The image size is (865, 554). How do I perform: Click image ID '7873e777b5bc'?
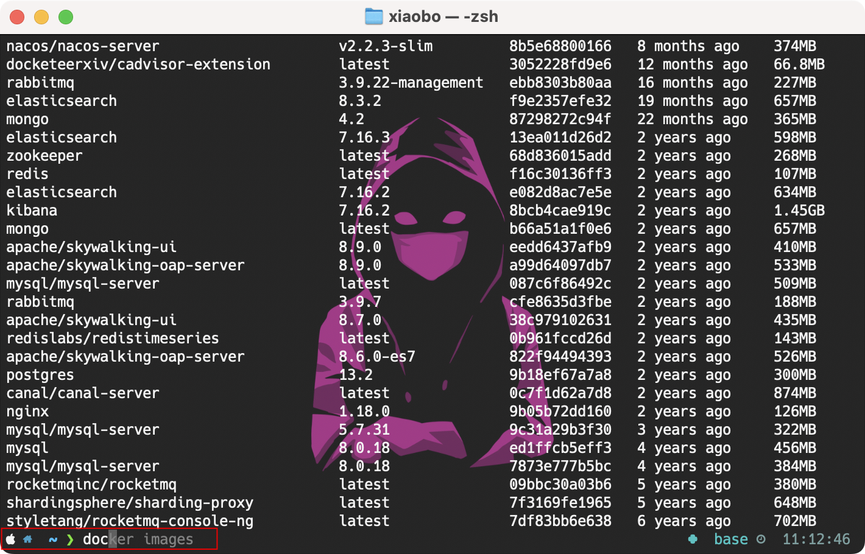tap(560, 466)
